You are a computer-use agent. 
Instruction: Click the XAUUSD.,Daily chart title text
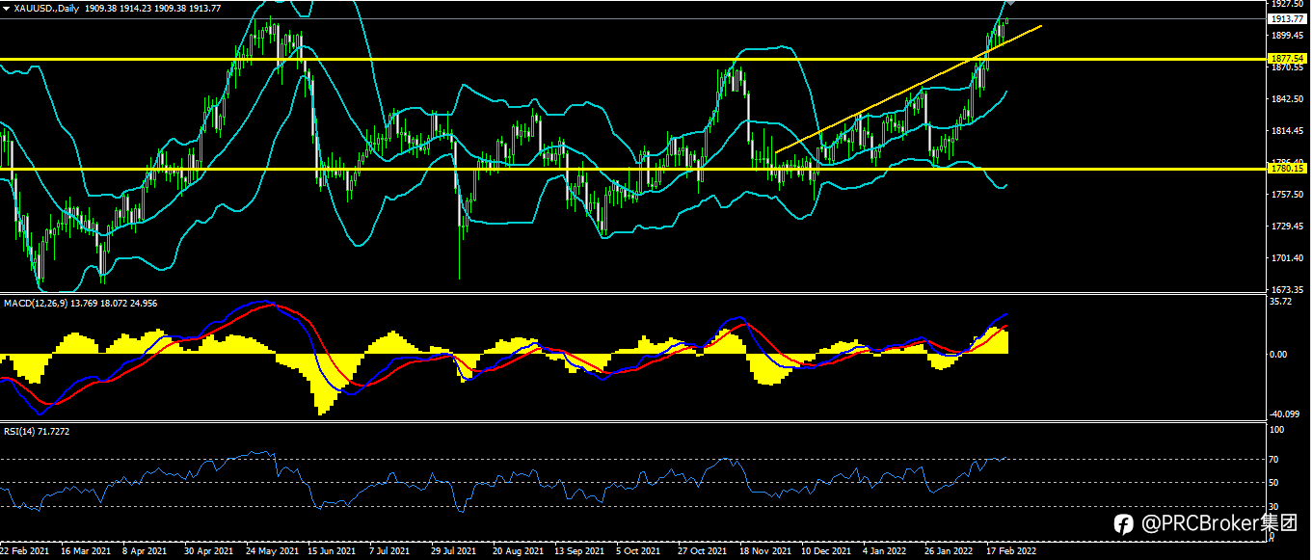pos(46,8)
